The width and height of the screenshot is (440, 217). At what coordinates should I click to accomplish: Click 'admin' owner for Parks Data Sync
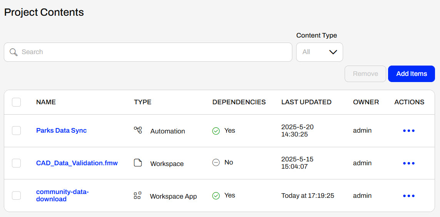pos(362,131)
